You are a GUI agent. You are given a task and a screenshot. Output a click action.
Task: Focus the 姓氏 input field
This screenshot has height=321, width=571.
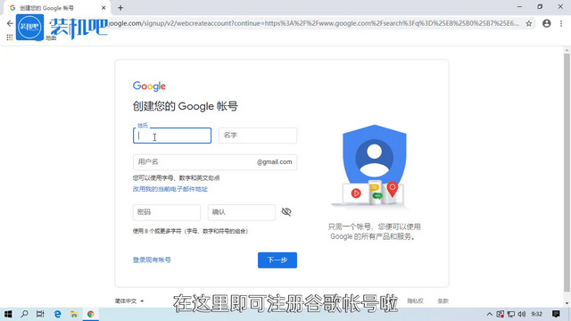[x=172, y=136]
